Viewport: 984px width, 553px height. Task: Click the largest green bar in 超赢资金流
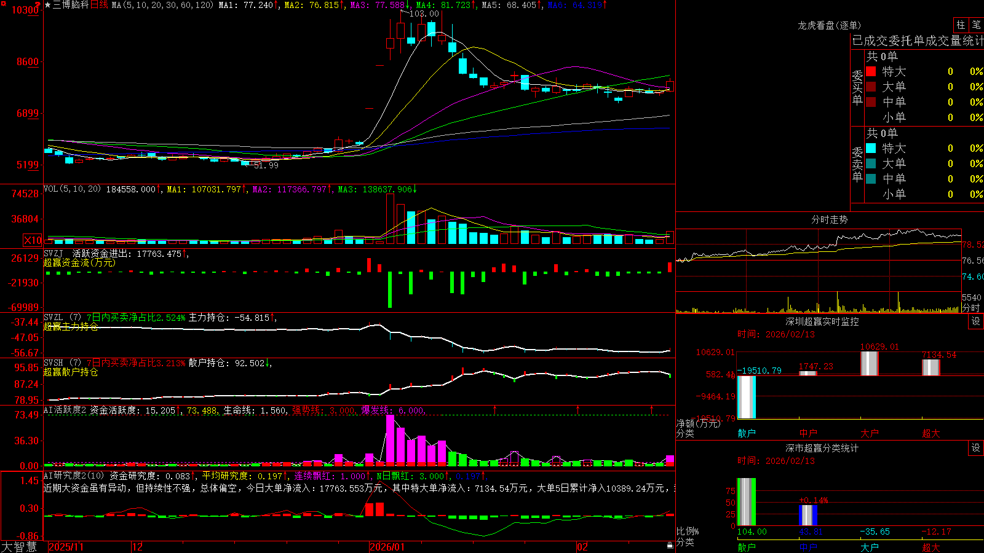[390, 289]
